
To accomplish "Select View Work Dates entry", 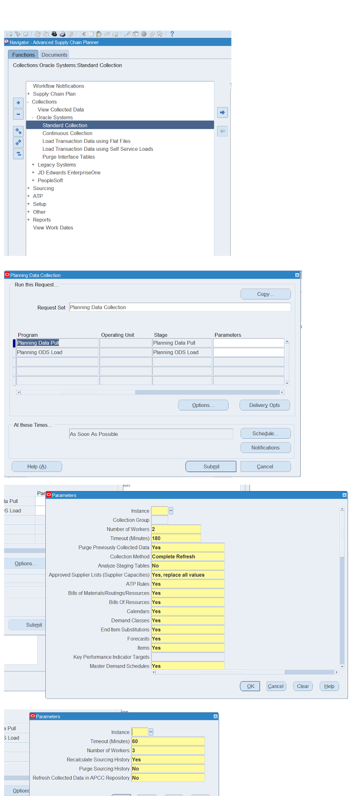I will coord(53,228).
